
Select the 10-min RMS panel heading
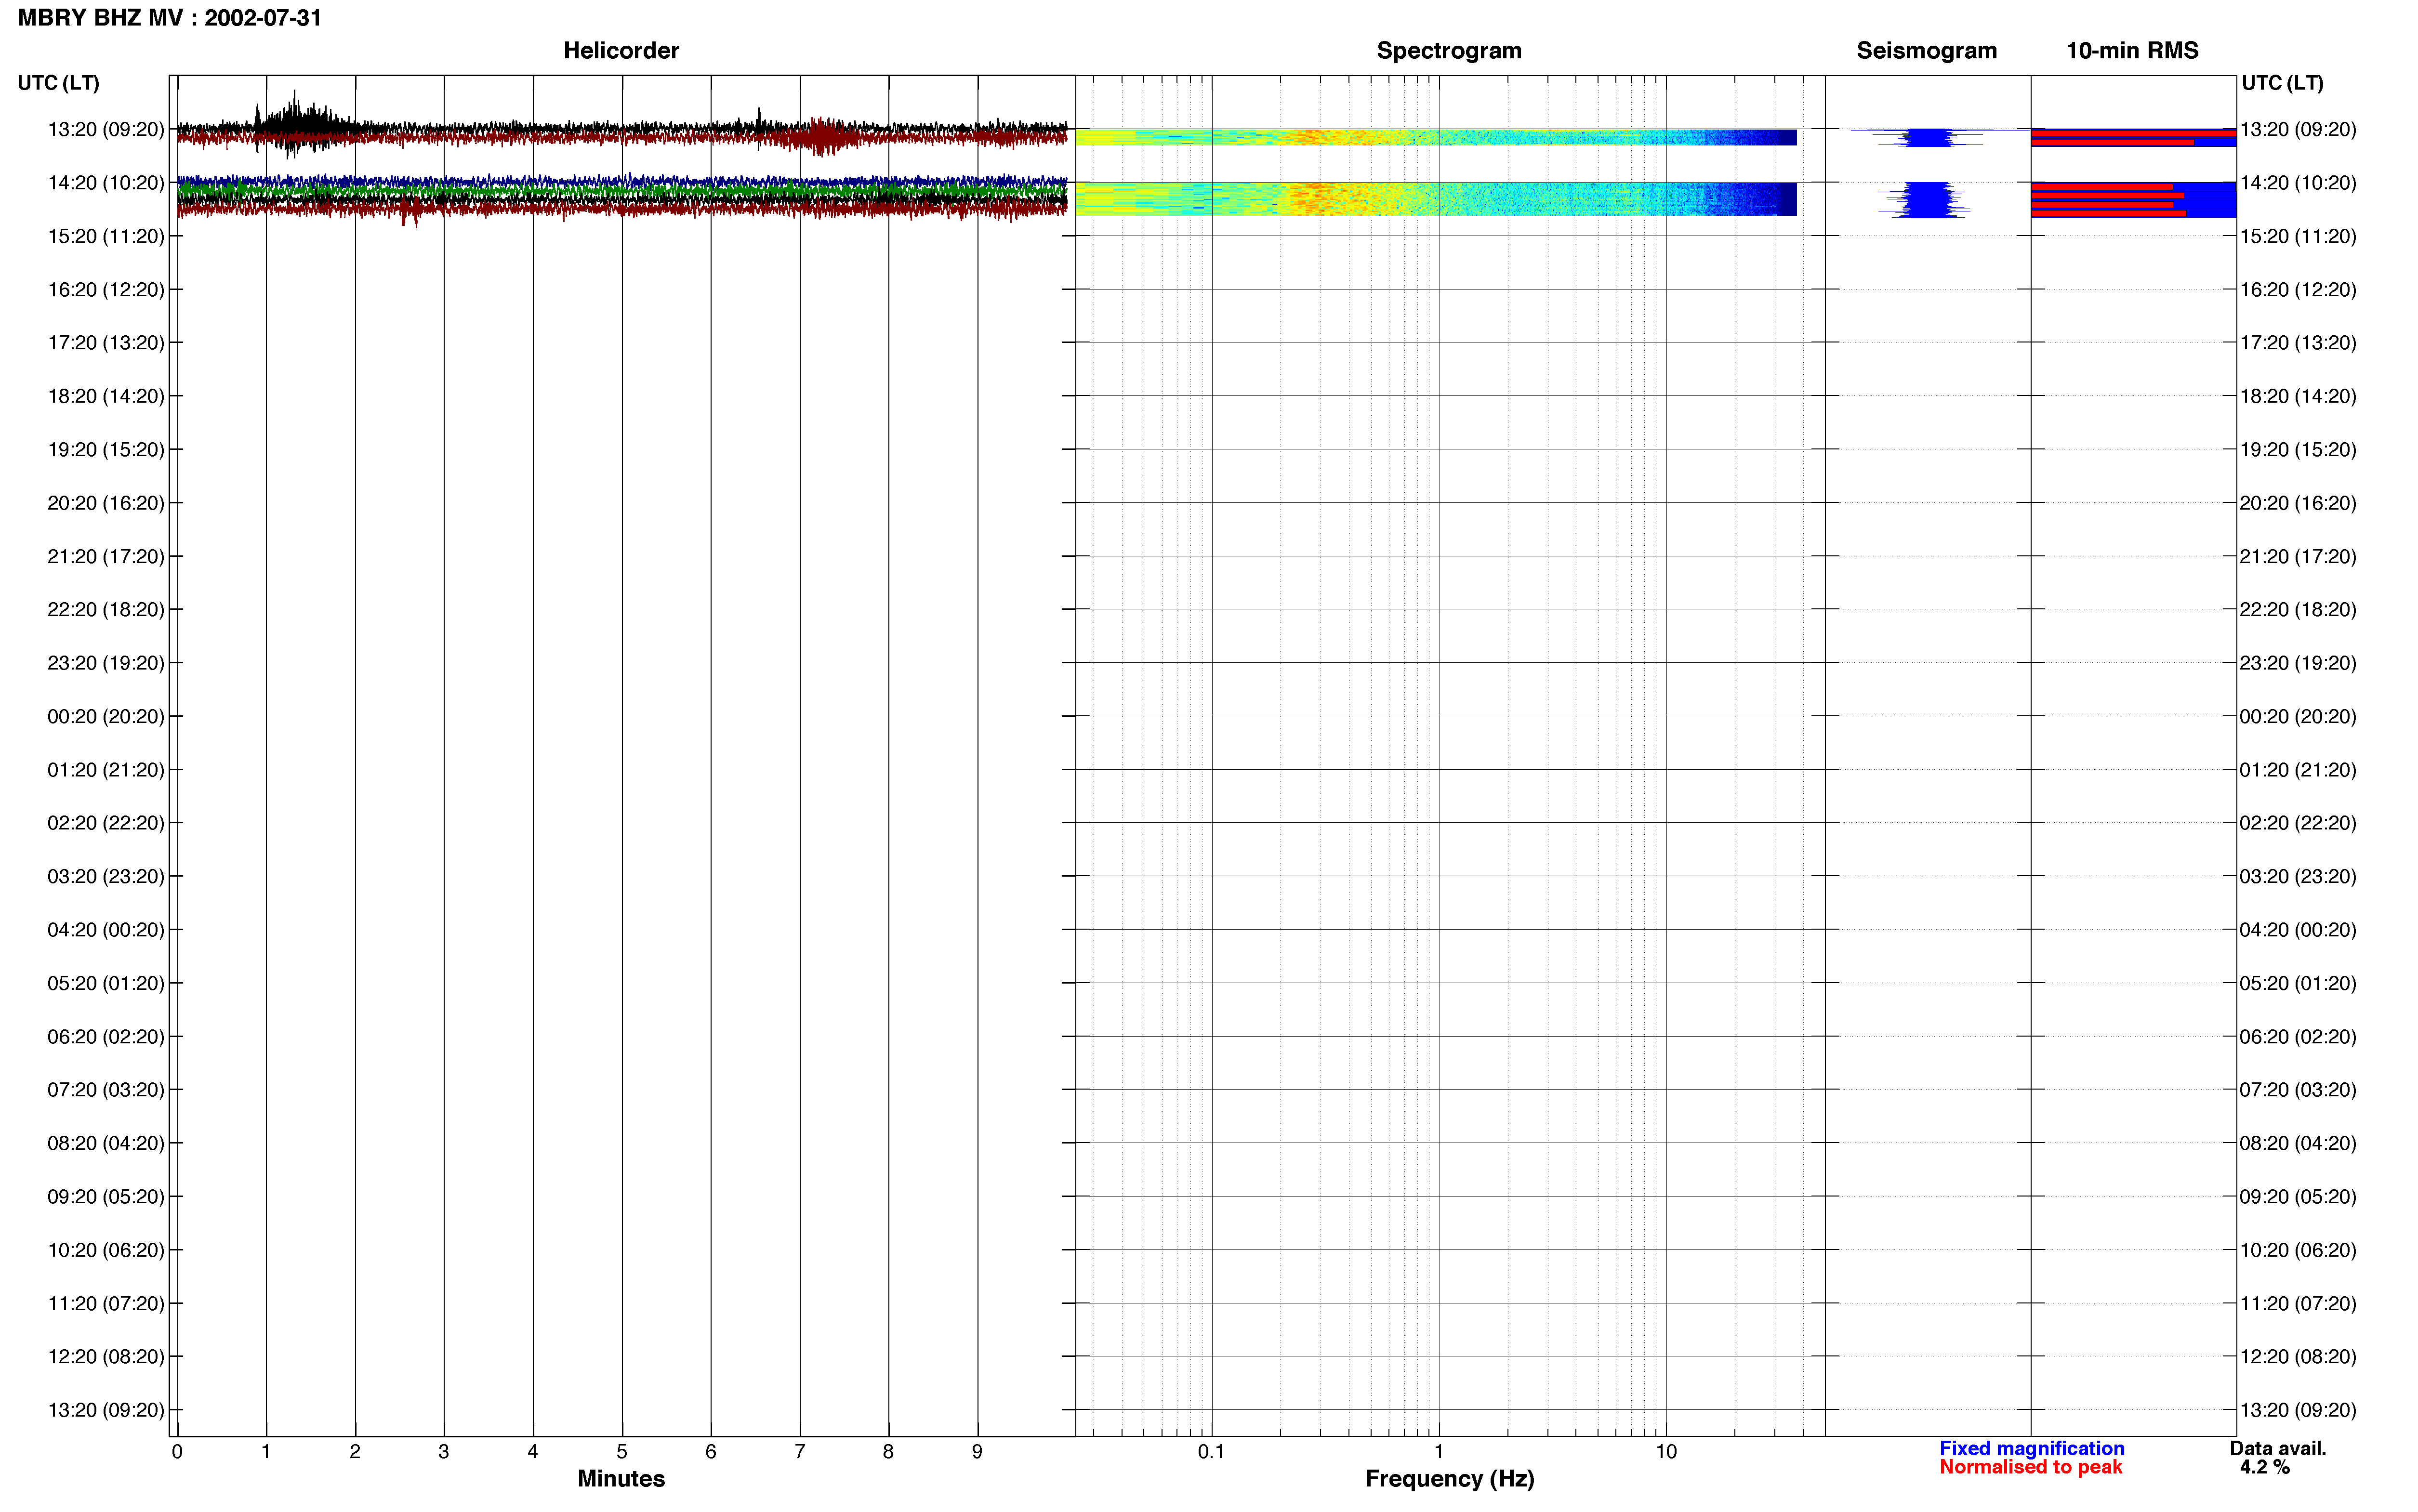(2132, 51)
